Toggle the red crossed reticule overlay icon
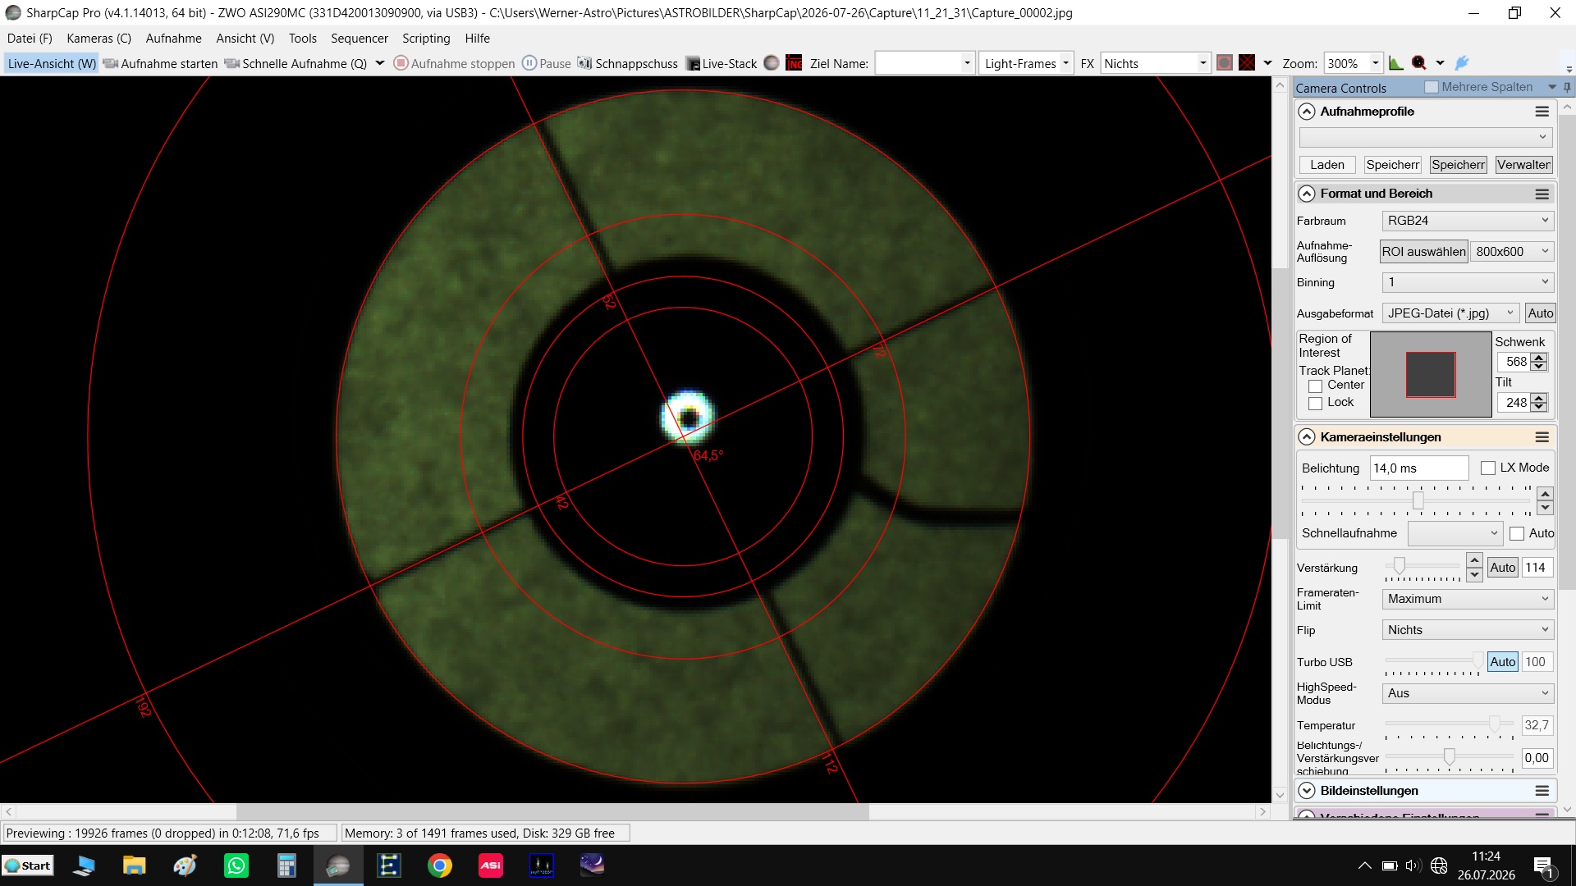 pyautogui.click(x=1247, y=63)
